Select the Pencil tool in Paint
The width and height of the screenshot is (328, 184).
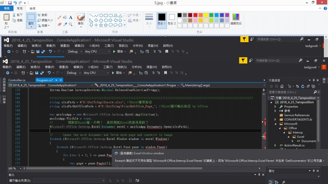(x=59, y=18)
